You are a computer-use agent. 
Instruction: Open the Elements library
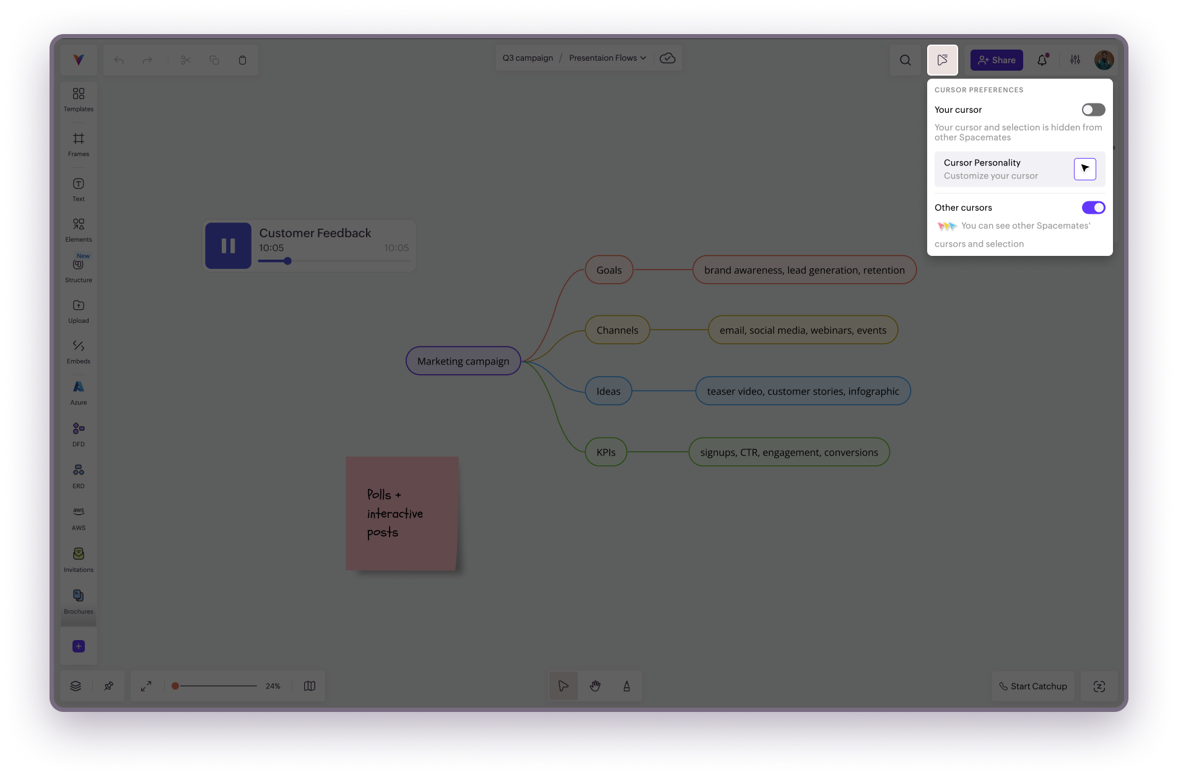point(79,230)
